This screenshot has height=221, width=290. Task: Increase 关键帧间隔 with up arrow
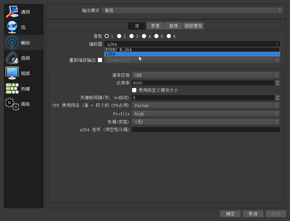(277, 96)
